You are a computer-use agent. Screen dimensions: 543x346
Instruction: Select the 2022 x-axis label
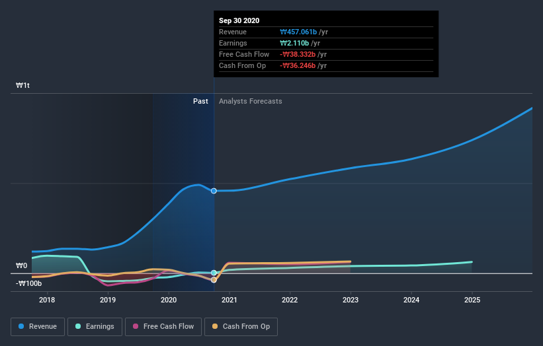point(290,300)
